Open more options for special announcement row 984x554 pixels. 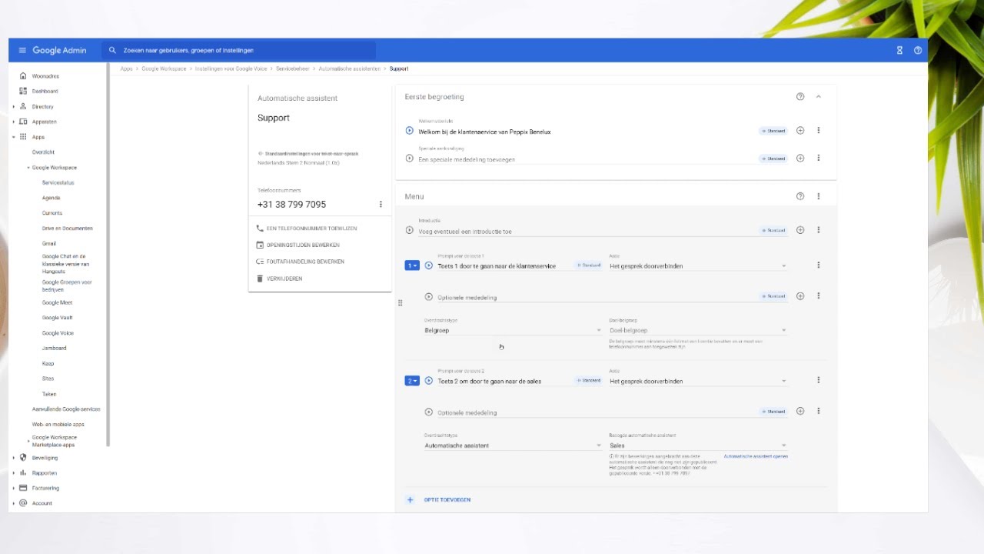coord(819,159)
